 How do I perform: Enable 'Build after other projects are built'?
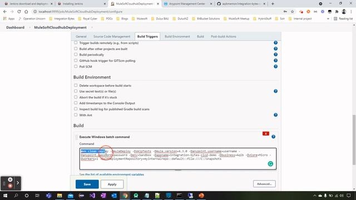pyautogui.click(x=76, y=48)
